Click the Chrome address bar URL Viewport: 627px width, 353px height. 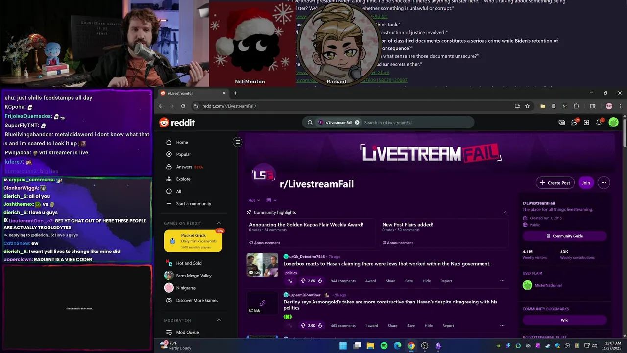(x=229, y=106)
